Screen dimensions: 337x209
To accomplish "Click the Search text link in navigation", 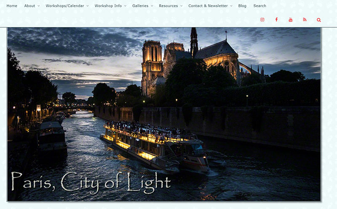I will [259, 6].
